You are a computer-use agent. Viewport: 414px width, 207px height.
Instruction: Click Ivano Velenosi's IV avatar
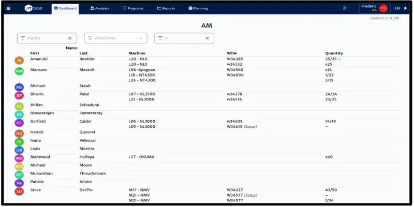point(19,142)
